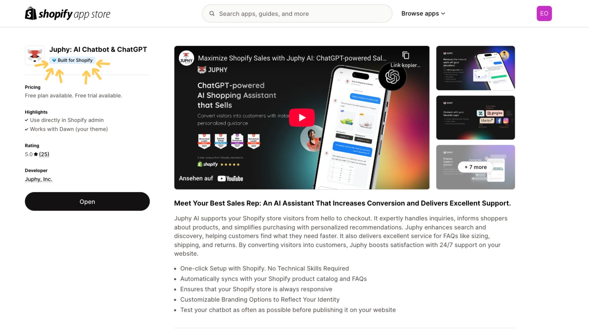Click the Juphy fox mascot icon
The image size is (589, 331).
(x=35, y=55)
